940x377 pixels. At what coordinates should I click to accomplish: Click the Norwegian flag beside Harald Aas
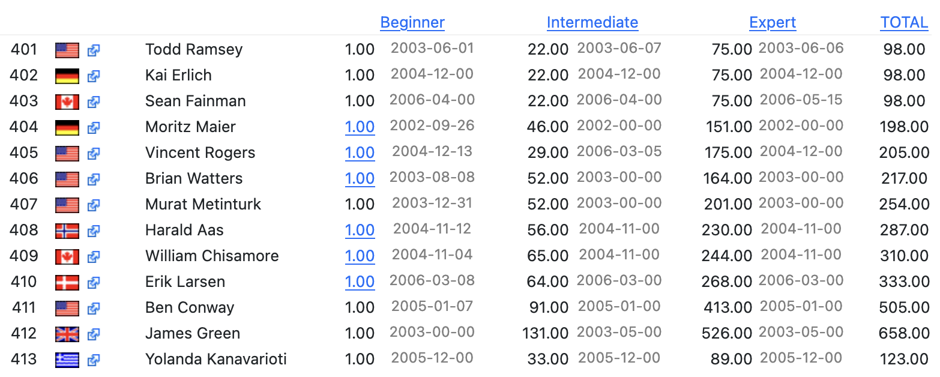coord(67,231)
